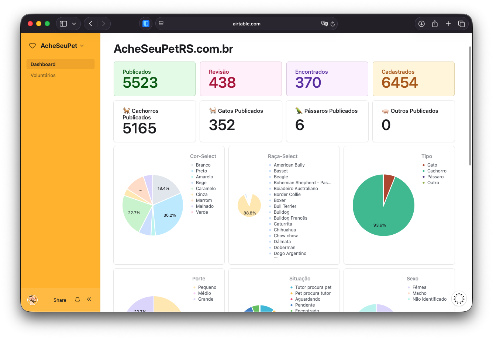The image size is (493, 339).
Task: Click the airtable.com address bar
Action: click(246, 24)
